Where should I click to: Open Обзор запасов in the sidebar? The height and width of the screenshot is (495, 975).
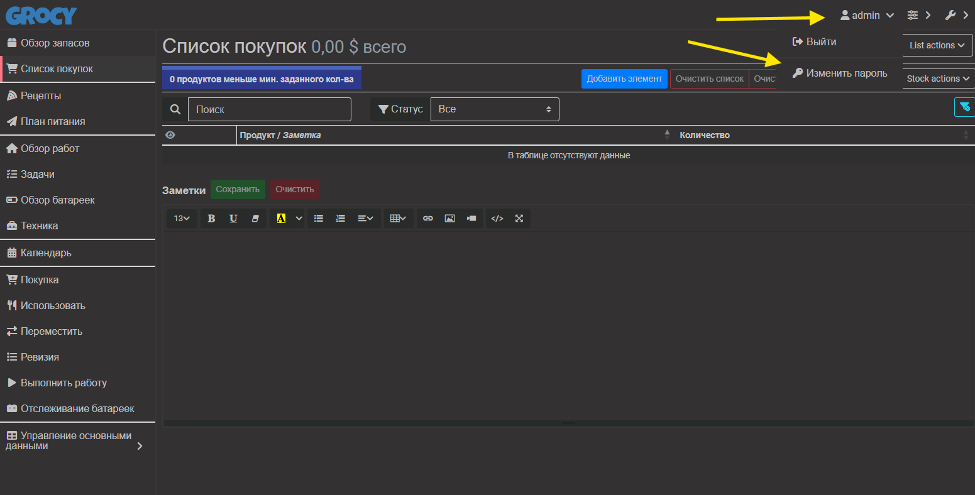pyautogui.click(x=77, y=43)
